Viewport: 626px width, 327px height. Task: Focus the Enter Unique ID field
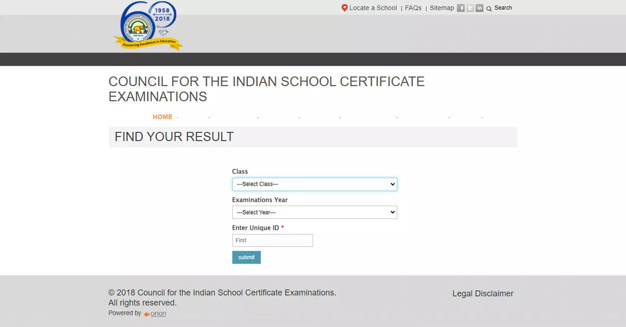(272, 241)
